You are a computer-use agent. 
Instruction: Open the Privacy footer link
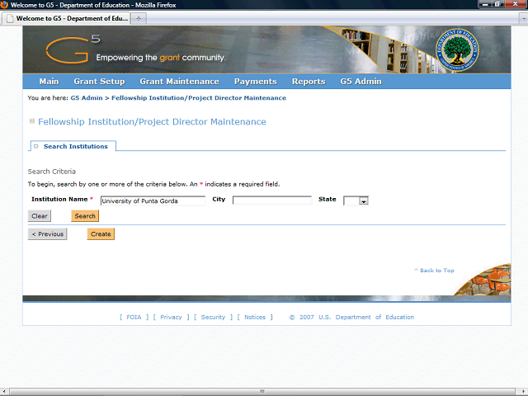171,317
